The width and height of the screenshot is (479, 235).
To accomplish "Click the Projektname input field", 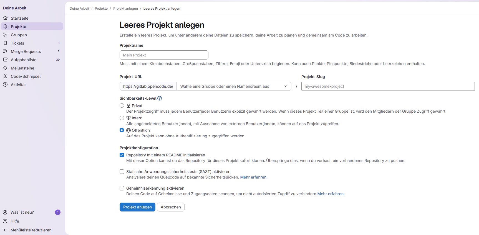I will (x=164, y=55).
